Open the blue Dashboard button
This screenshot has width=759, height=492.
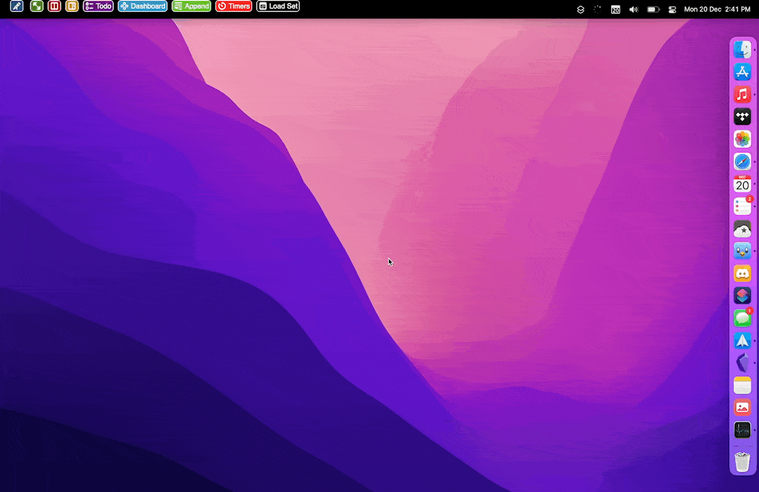point(142,6)
